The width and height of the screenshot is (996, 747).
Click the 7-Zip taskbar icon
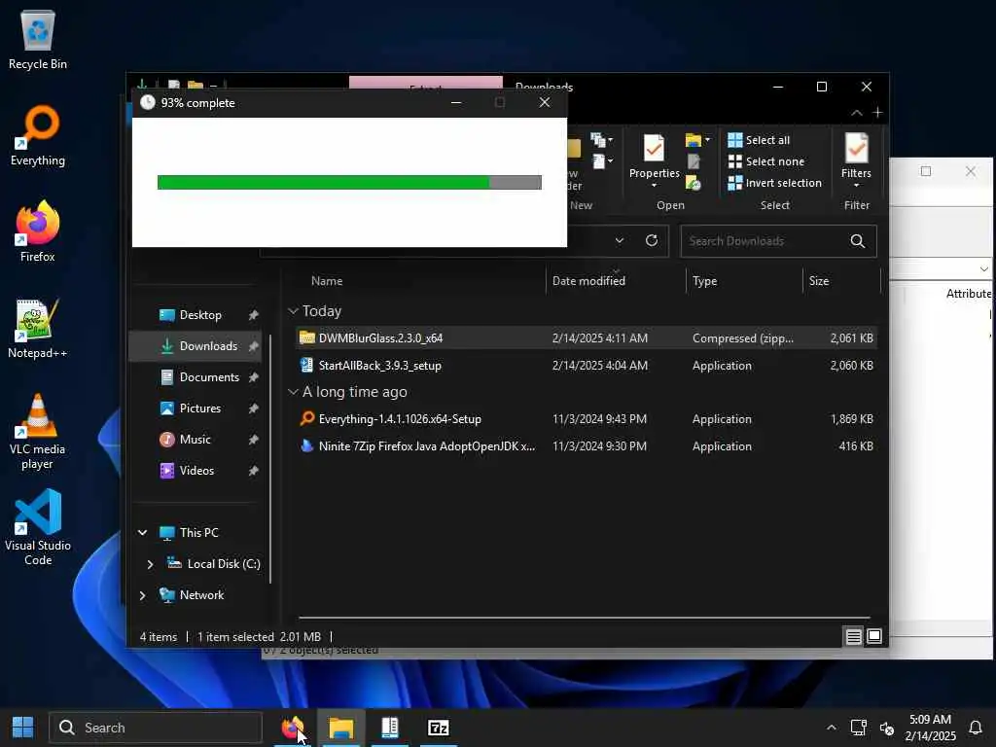coord(439,728)
